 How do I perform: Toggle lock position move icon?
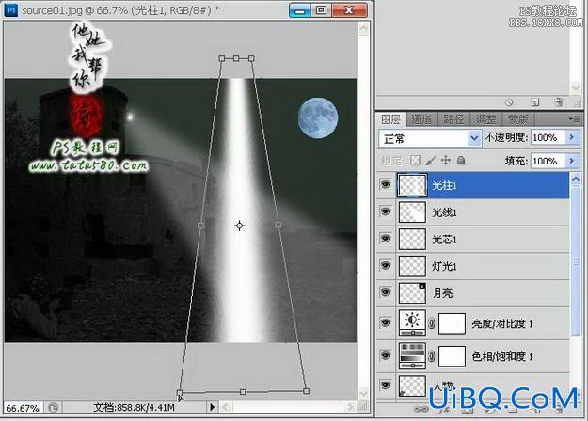point(446,161)
